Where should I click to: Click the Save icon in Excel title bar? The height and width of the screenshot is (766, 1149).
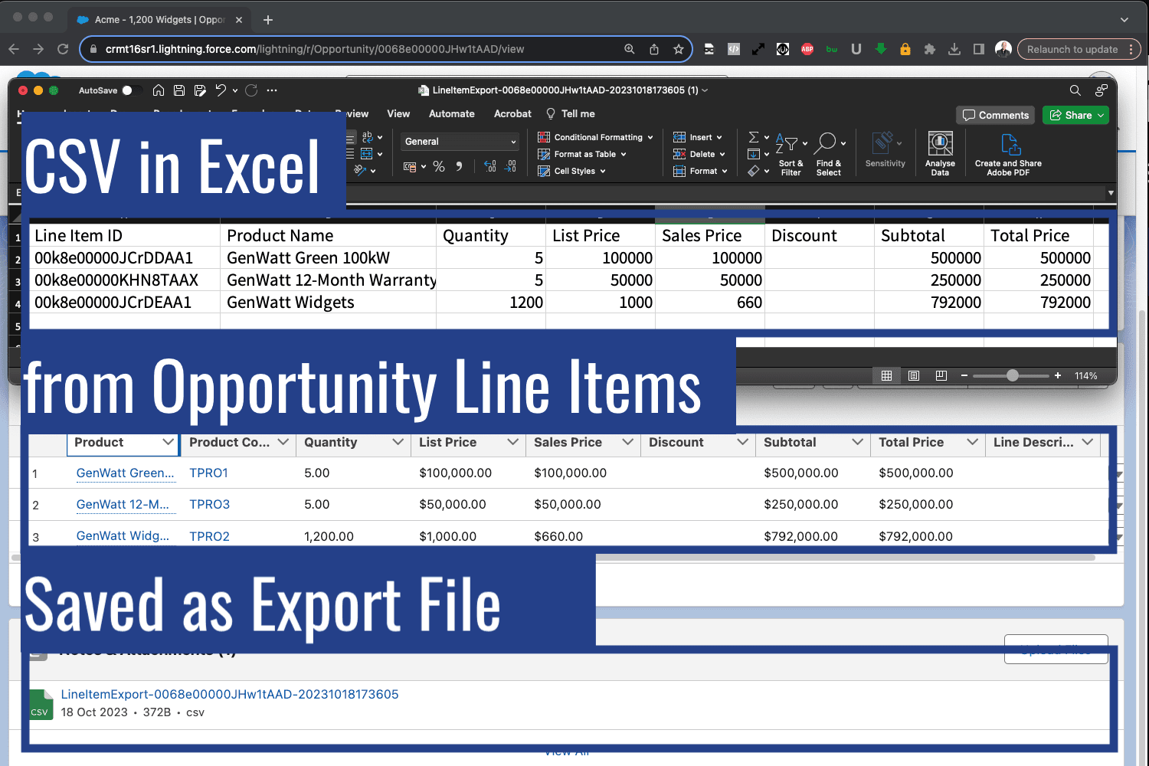click(179, 90)
